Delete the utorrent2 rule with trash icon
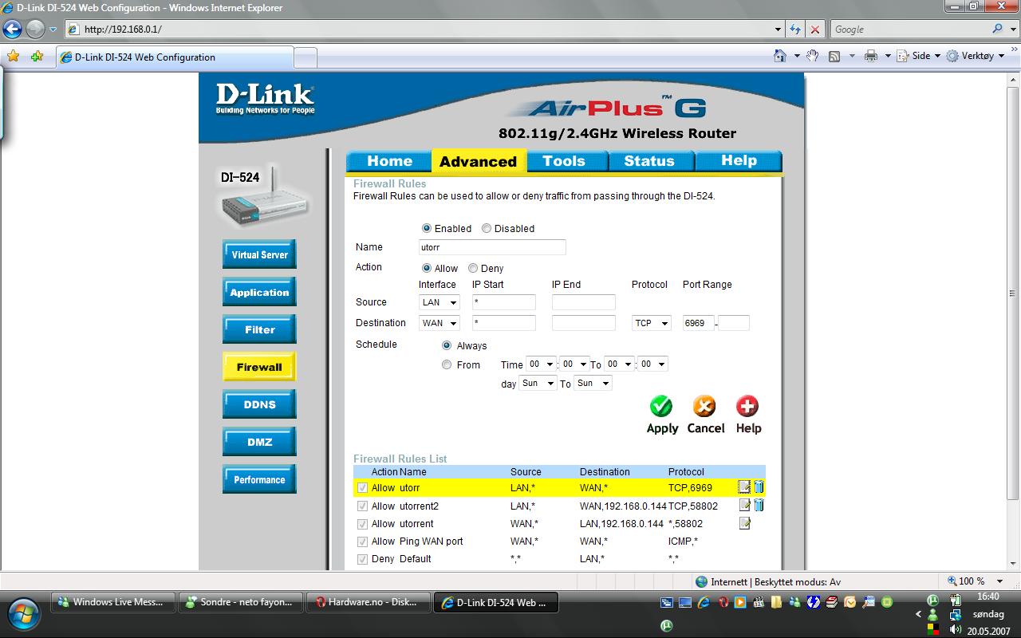1021x638 pixels. pyautogui.click(x=759, y=505)
